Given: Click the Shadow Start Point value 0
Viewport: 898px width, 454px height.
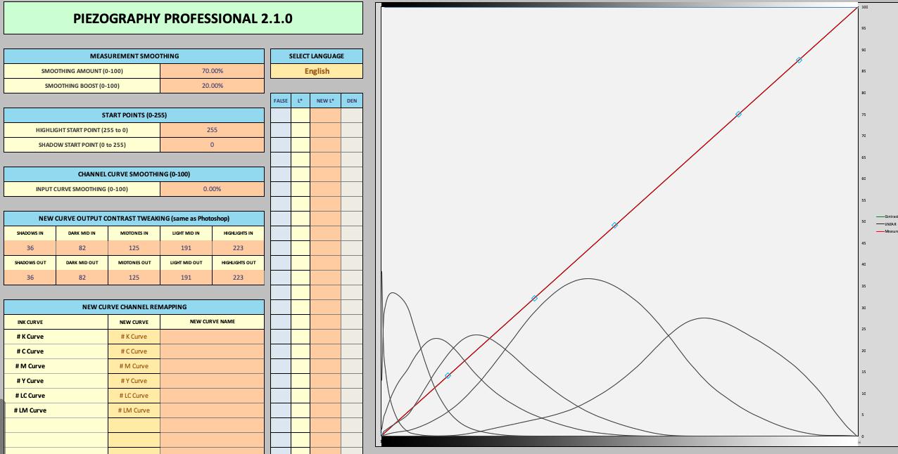Looking at the screenshot, I should click(x=213, y=145).
